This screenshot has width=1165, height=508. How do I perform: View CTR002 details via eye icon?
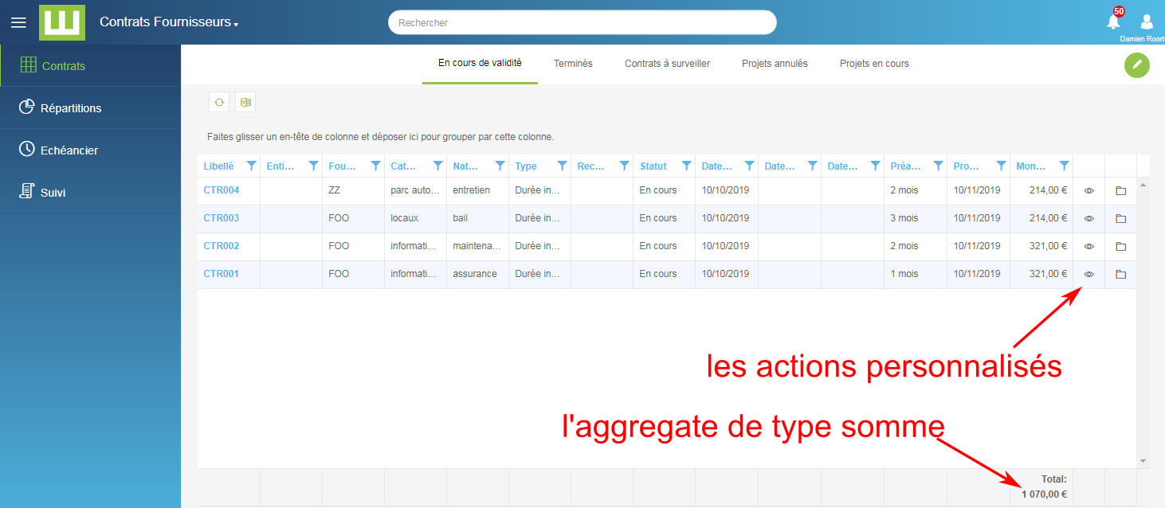(1089, 247)
